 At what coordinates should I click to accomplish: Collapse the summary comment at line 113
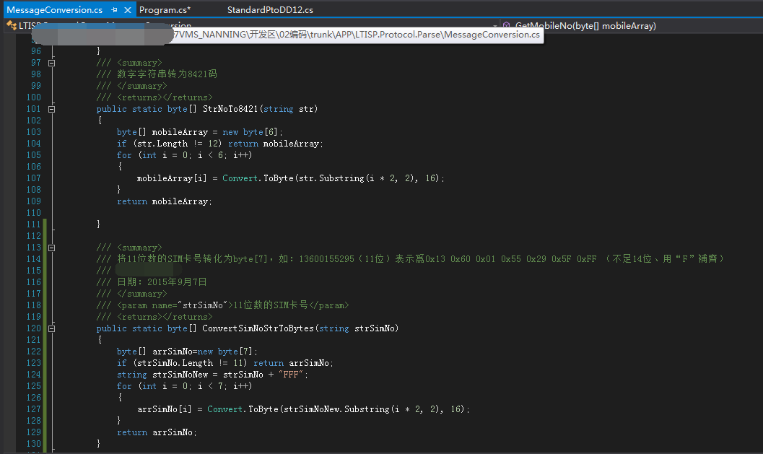click(51, 248)
